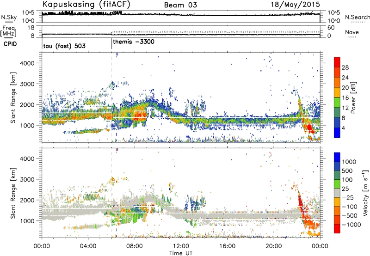
Task: Click the 'themis -3300' CPID text
Action: 134,42
